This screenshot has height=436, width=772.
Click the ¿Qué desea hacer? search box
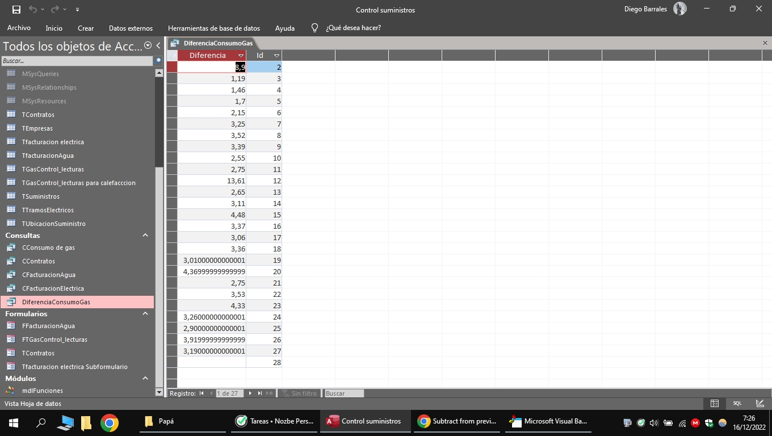tap(353, 28)
